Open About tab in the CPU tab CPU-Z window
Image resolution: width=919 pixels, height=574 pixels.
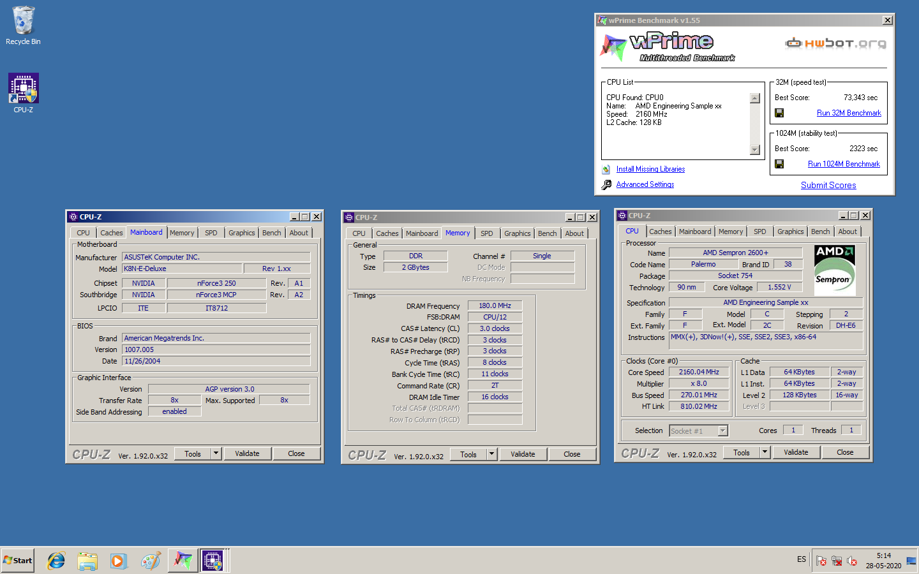pyautogui.click(x=848, y=232)
